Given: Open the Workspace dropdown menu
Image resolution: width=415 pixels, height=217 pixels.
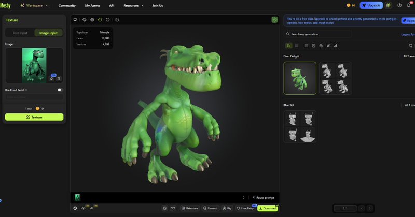Looking at the screenshot, I should point(34,5).
